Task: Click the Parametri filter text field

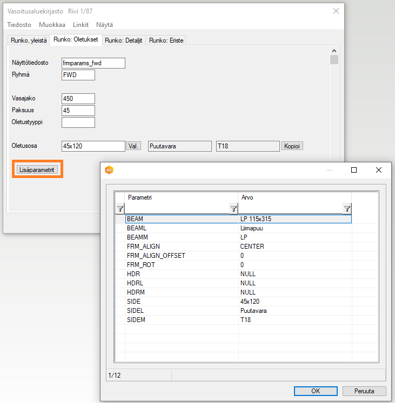Action: 177,209
